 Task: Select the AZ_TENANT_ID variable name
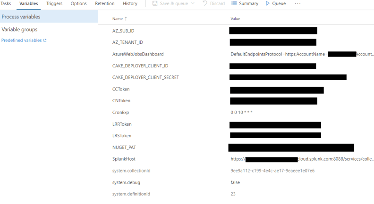click(127, 42)
